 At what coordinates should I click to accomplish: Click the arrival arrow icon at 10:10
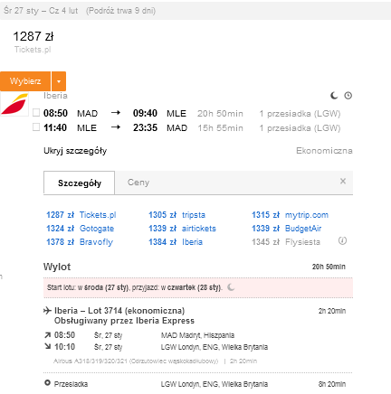click(47, 346)
